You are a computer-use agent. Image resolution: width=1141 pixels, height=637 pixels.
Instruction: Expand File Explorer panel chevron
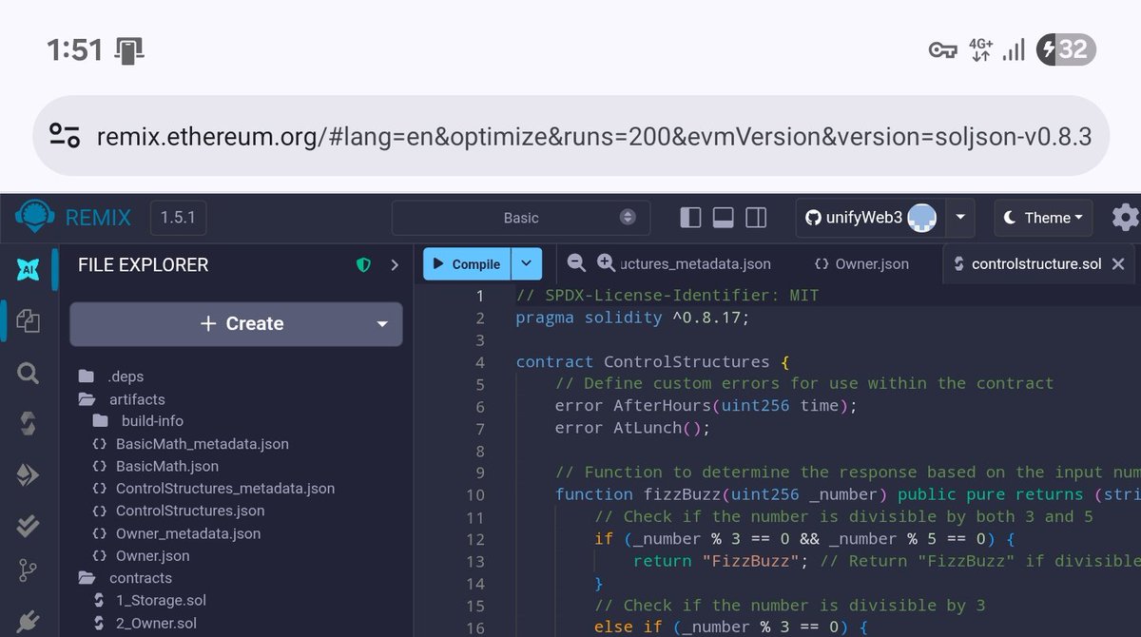point(395,265)
